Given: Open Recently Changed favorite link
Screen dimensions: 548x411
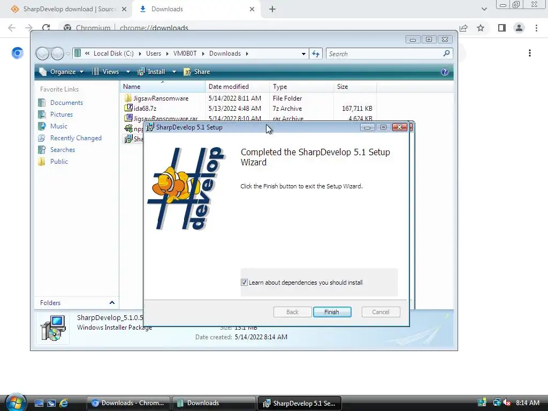Looking at the screenshot, I should click(76, 138).
